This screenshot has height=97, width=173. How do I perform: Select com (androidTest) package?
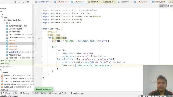[8, 61]
